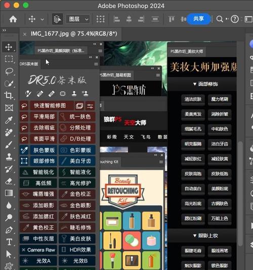Select the Gradient tool
Image resolution: width=253 pixels, height=270 pixels.
(x=9, y=193)
